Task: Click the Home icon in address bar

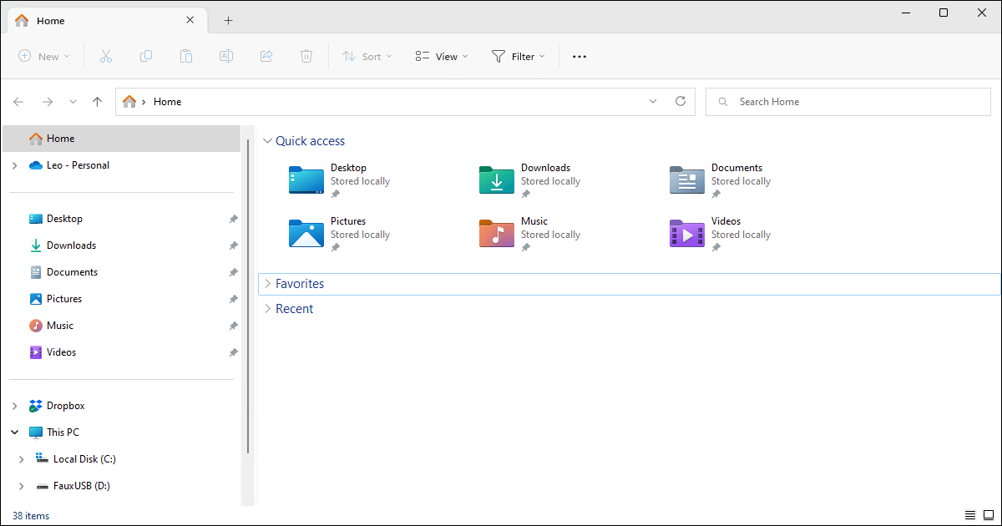Action: pyautogui.click(x=129, y=102)
